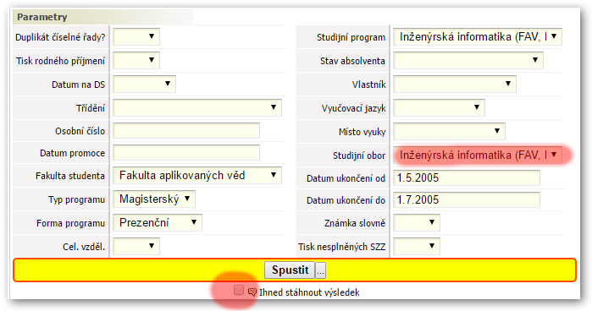Enable the Ihned stáhnout výsledek checkbox

tap(239, 290)
